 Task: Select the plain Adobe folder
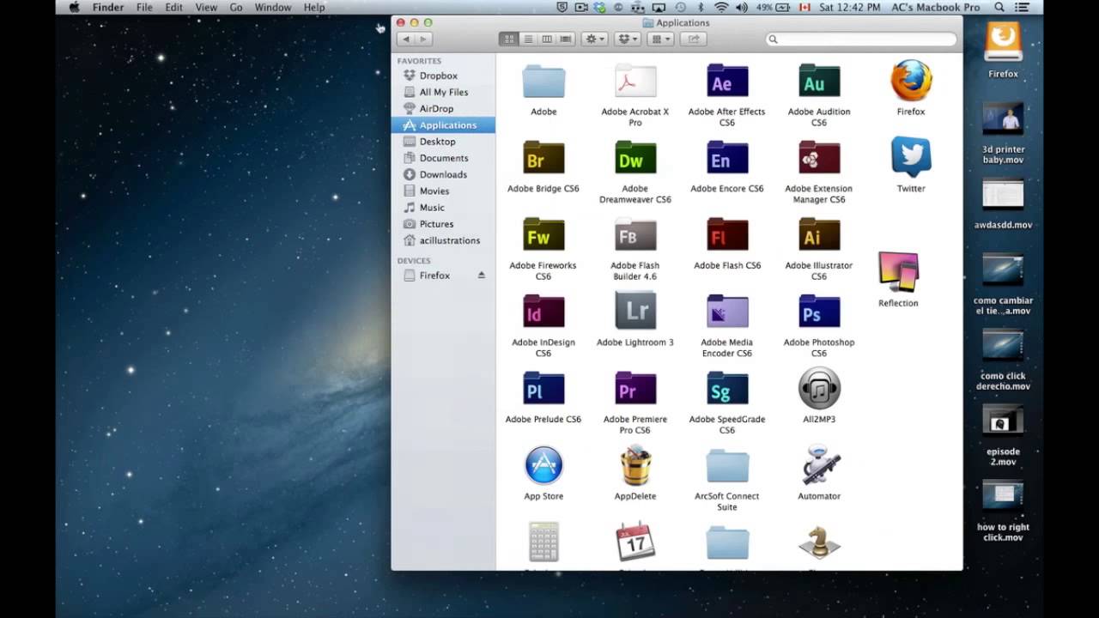pyautogui.click(x=543, y=82)
